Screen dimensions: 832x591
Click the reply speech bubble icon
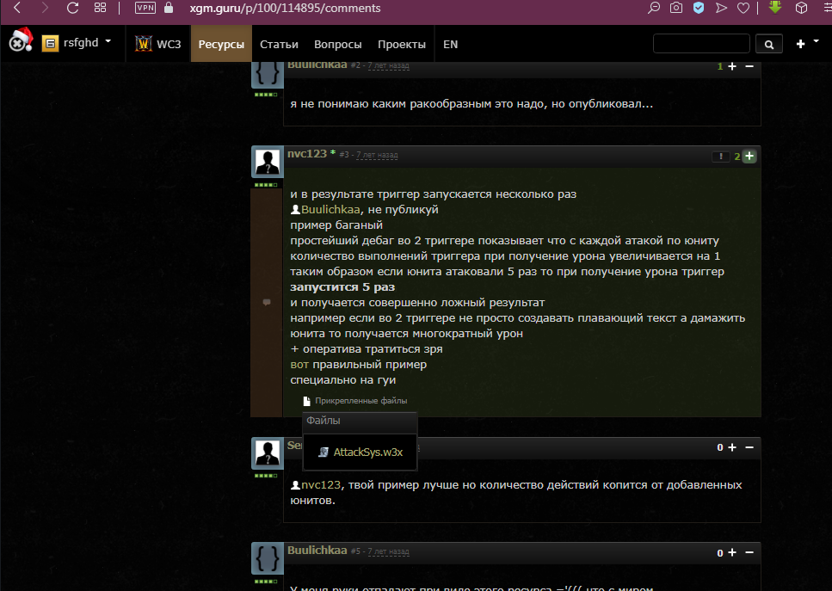click(x=267, y=303)
